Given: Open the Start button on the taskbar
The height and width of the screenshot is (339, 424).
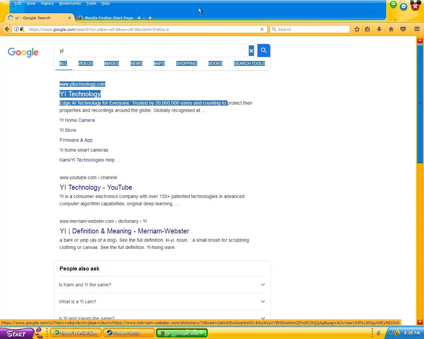Looking at the screenshot, I should click(x=17, y=334).
